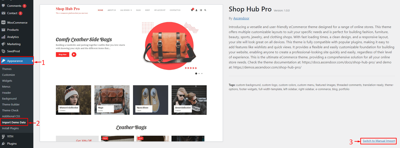Click the Switch to Manual Import link

[x=379, y=141]
